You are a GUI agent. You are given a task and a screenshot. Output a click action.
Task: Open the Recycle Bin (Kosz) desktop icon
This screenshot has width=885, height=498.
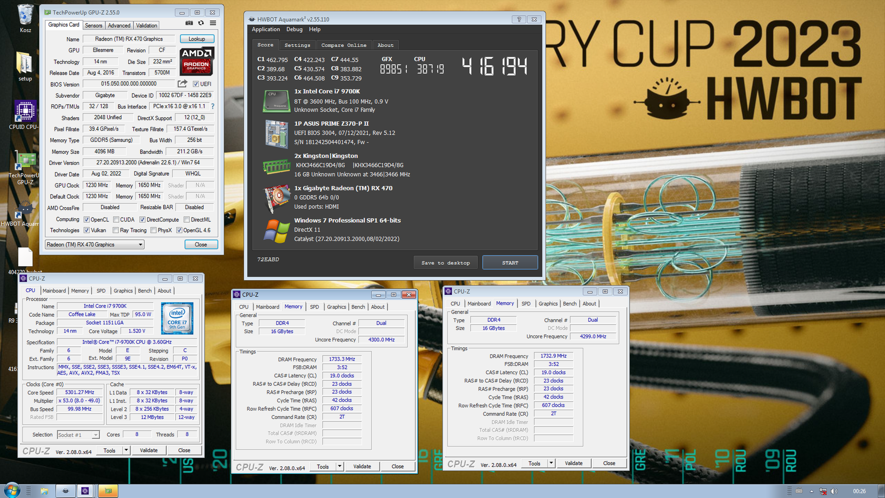25,18
